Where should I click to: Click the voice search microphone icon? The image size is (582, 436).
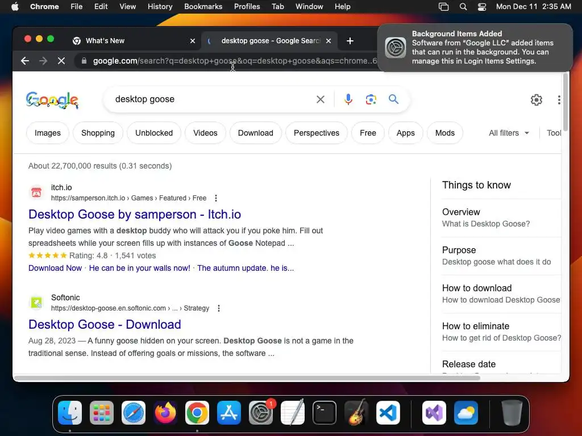pos(348,99)
